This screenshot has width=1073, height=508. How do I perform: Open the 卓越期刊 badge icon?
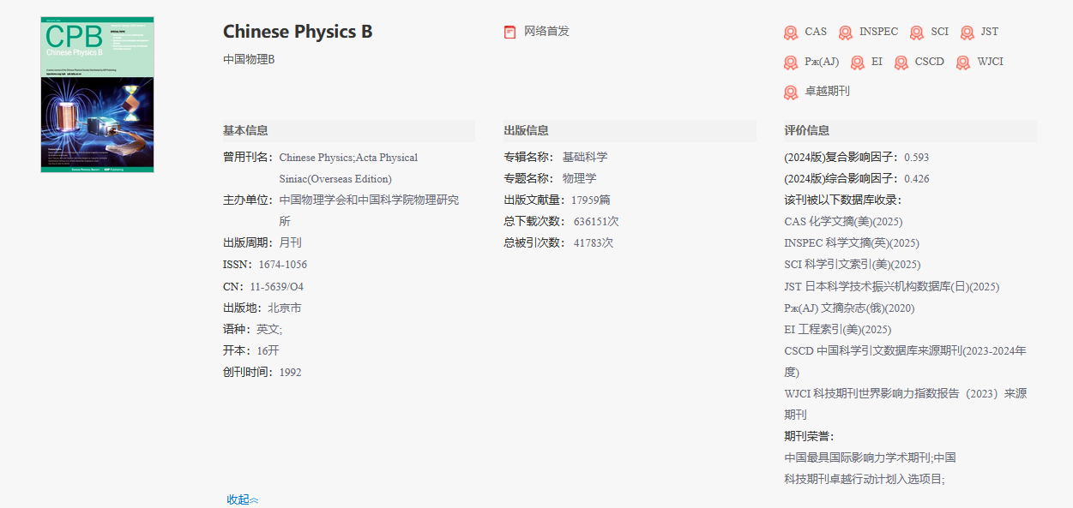(791, 92)
